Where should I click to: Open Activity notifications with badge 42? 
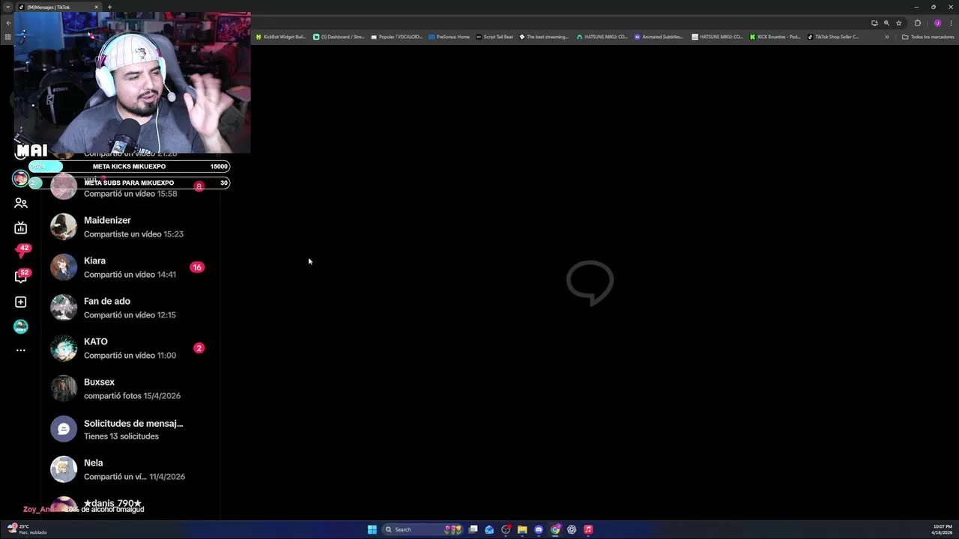click(22, 252)
